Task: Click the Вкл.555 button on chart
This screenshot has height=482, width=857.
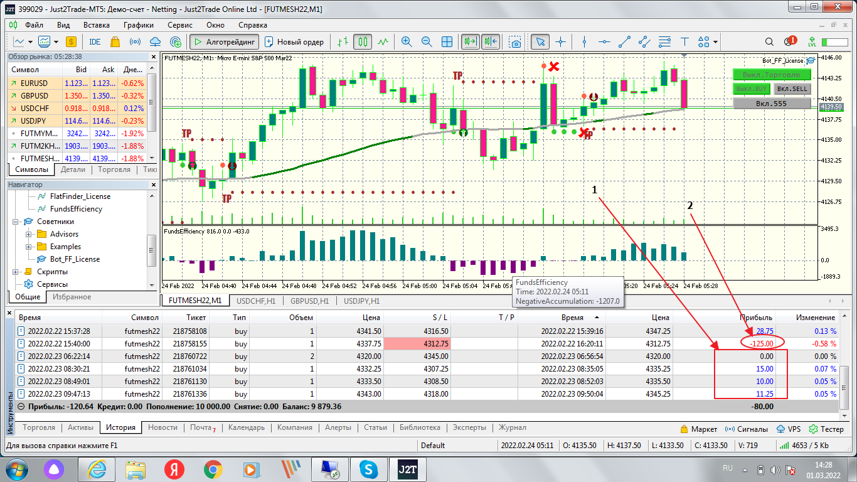Action: [x=772, y=104]
